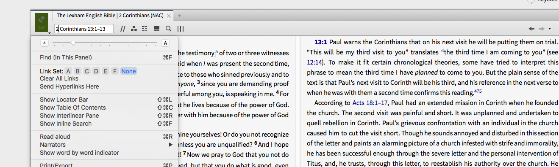
Task: Open inline search magnifier icon
Action: (168, 29)
